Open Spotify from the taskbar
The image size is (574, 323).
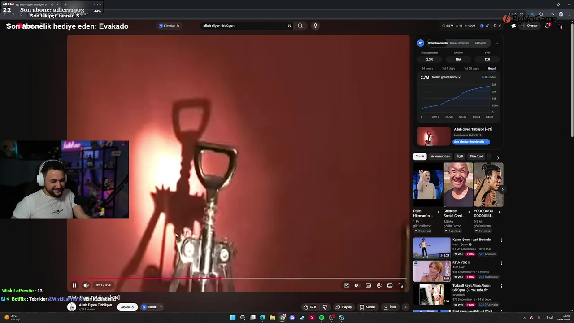tap(322, 318)
